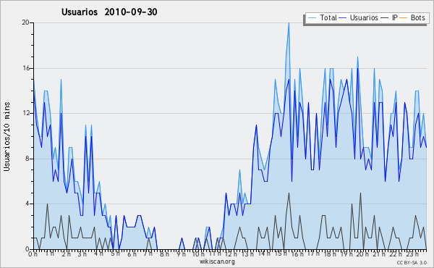Select the Bots legend entry
434x268 pixels.
412,17
